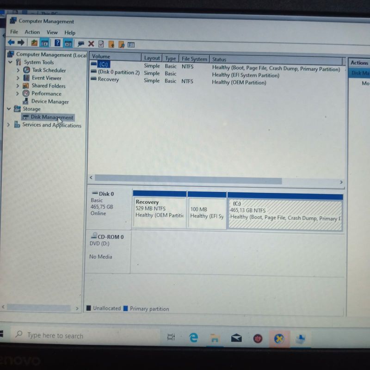Click the Up One Level folder icon

tap(34, 43)
